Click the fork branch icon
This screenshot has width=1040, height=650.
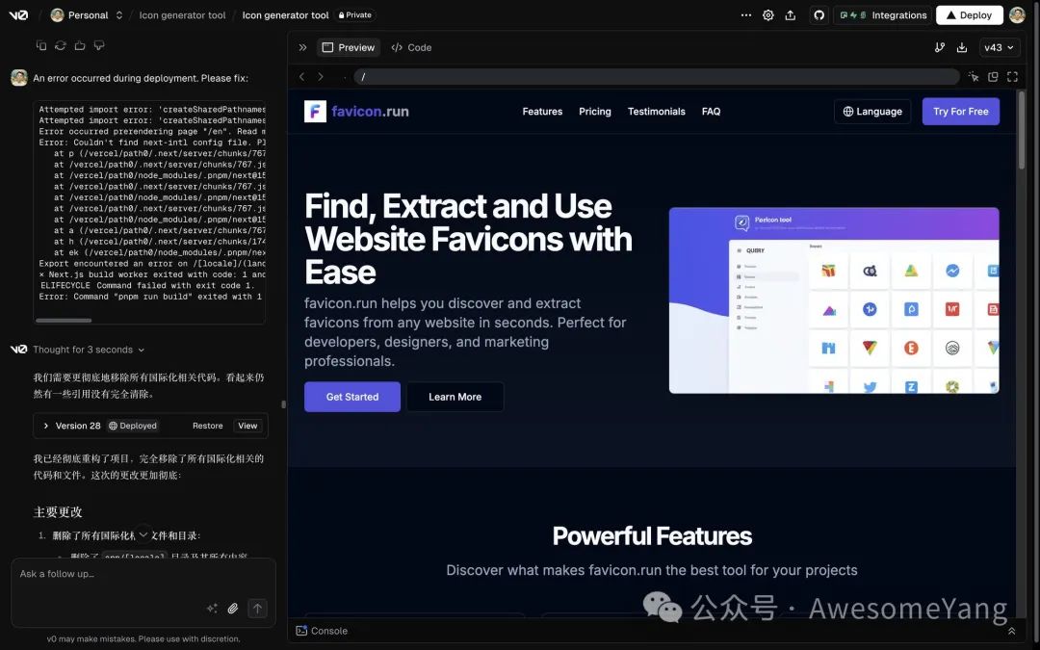[940, 47]
